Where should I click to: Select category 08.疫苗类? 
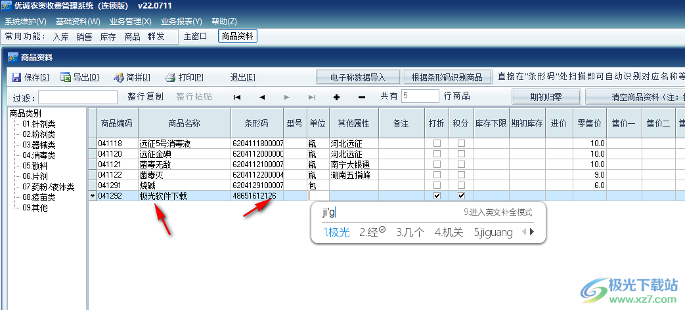39,197
